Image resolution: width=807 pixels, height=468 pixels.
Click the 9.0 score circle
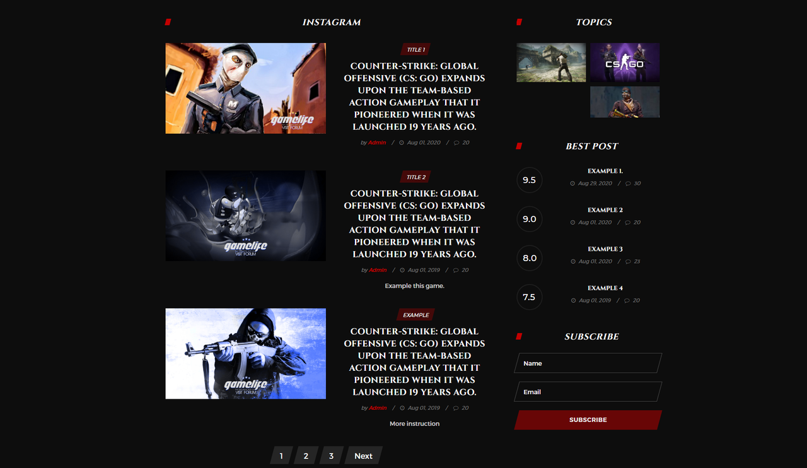(x=529, y=219)
